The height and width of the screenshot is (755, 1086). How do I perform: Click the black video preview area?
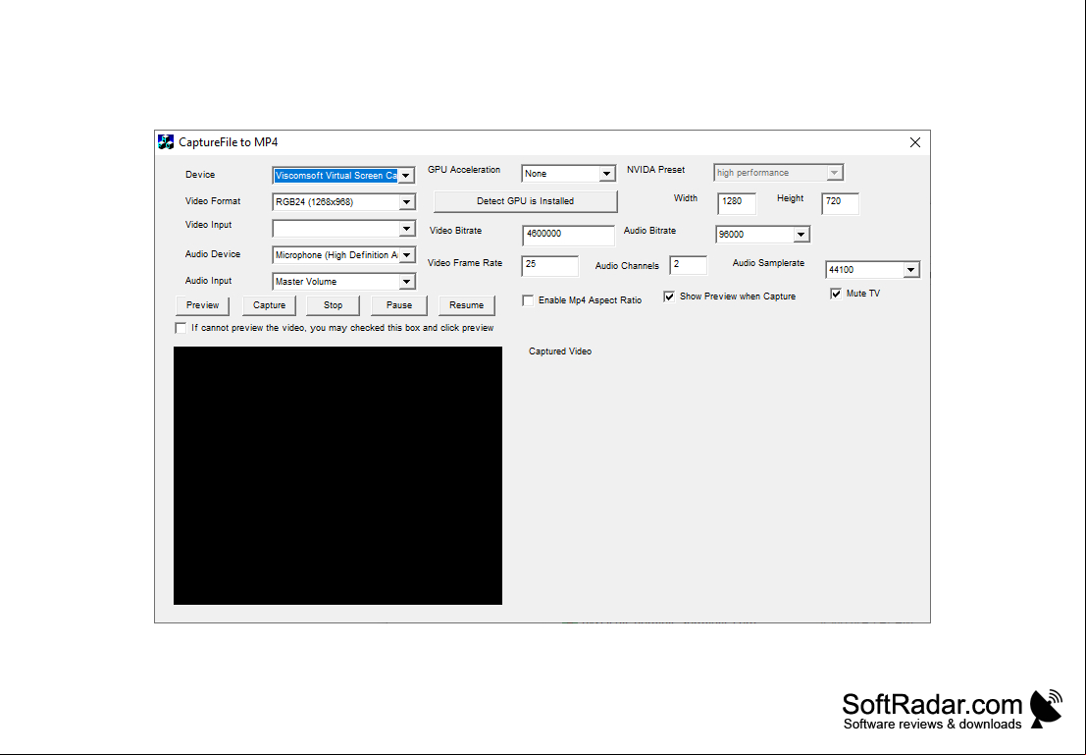(x=338, y=475)
